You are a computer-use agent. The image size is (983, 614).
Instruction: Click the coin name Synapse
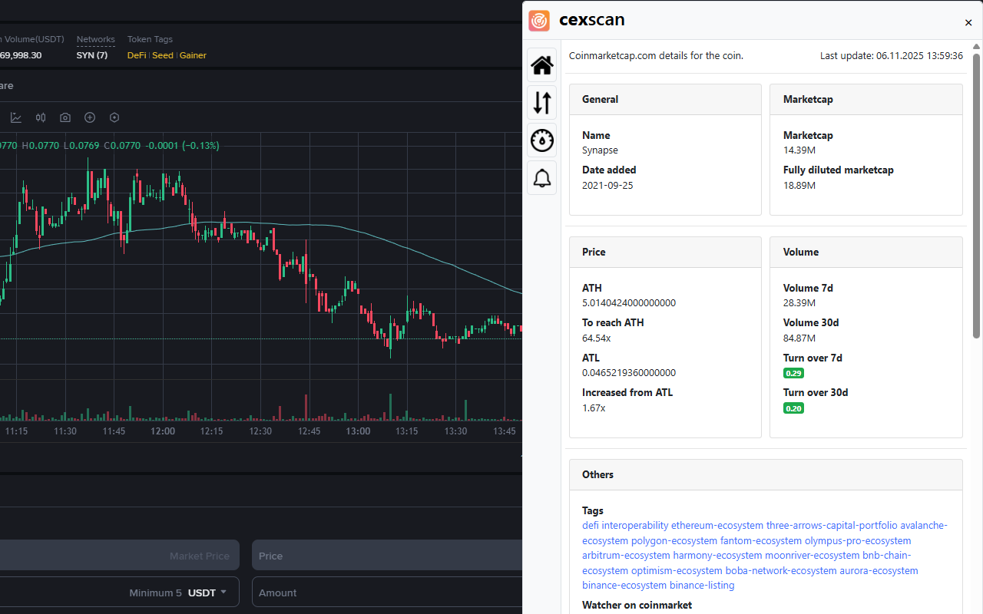pos(600,150)
